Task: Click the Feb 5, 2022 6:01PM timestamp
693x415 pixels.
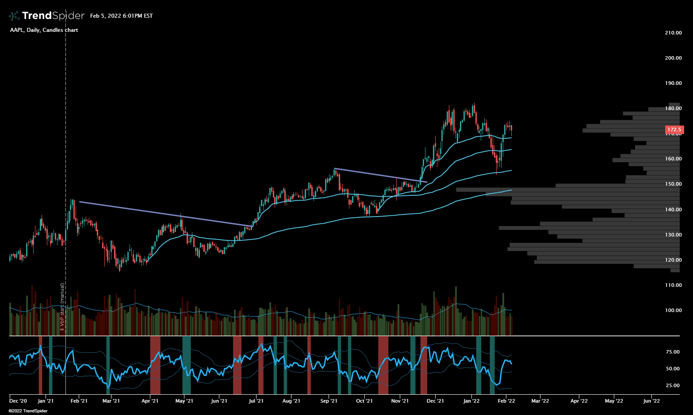Action: (x=121, y=16)
